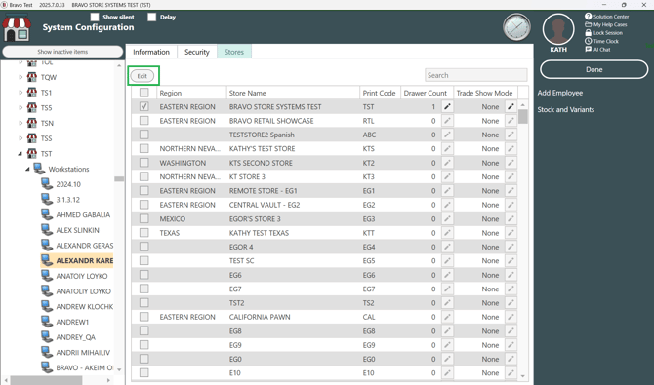The width and height of the screenshot is (654, 385).
Task: Open My Help Cases
Action: 605,24
